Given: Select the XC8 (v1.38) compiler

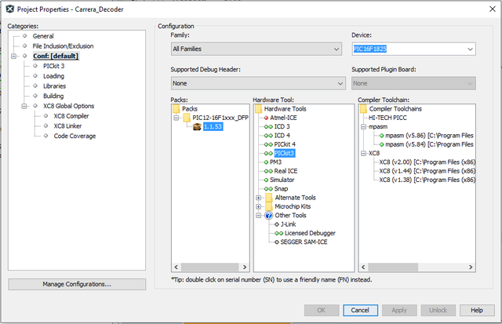Looking at the screenshot, I should [x=427, y=180].
